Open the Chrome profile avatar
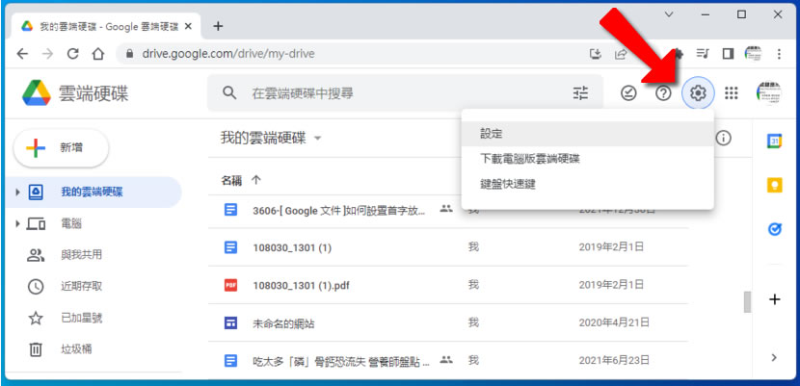Screen dimensions: 800x386 753,54
